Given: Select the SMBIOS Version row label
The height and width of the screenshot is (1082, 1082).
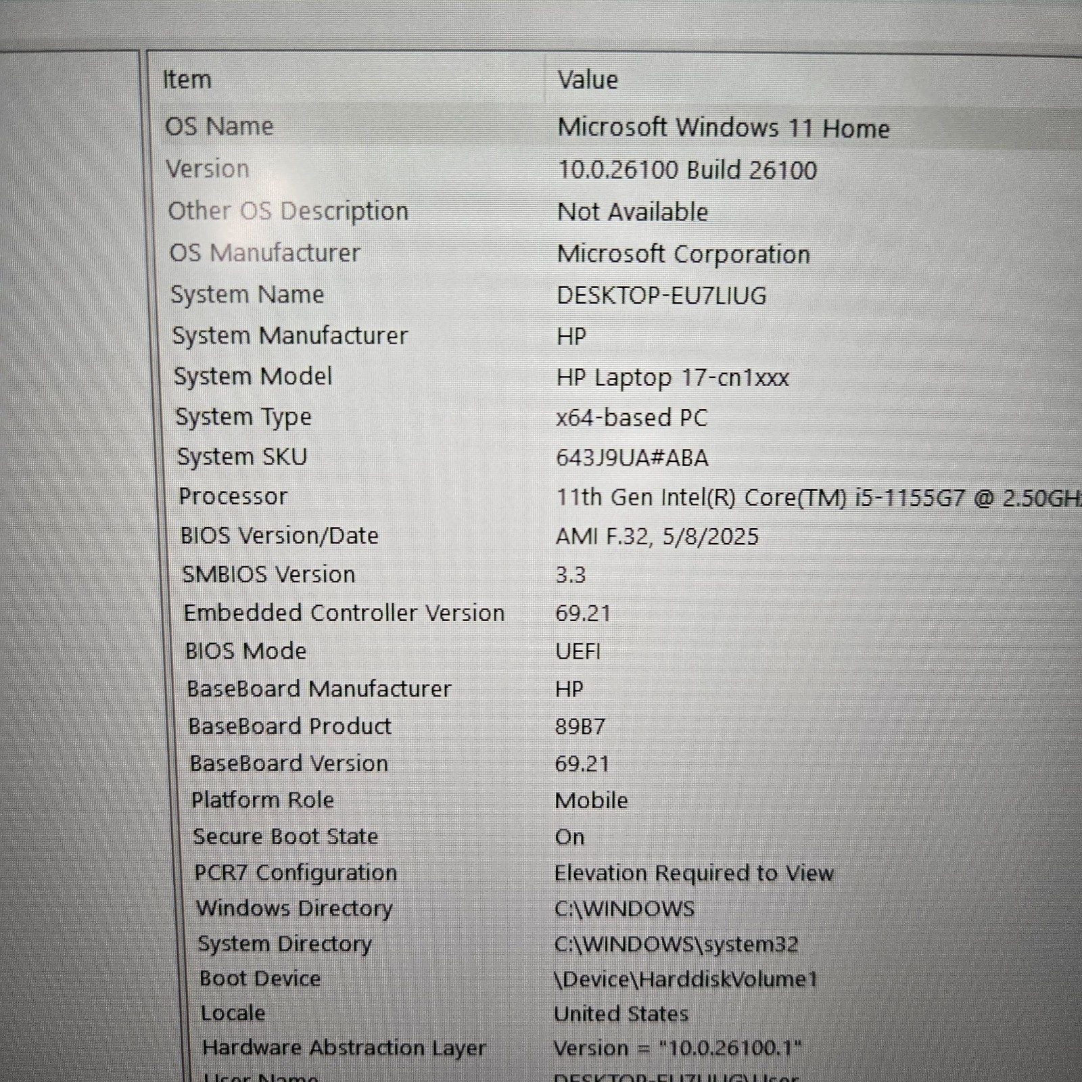Looking at the screenshot, I should point(268,575).
